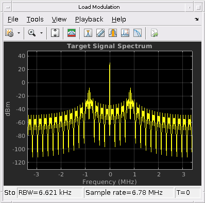Toggle the Channel Measurements ruler icon
This screenshot has width=205, height=203.
[x=100, y=33]
